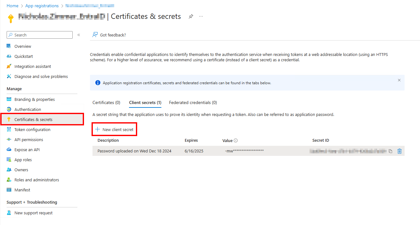420x225 pixels.
Task: Open the Manifest editor
Action: (x=21, y=189)
